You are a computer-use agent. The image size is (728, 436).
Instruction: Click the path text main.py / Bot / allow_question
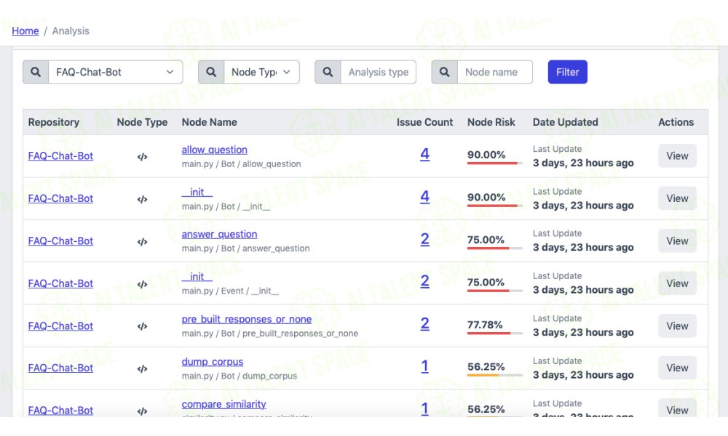pyautogui.click(x=242, y=164)
